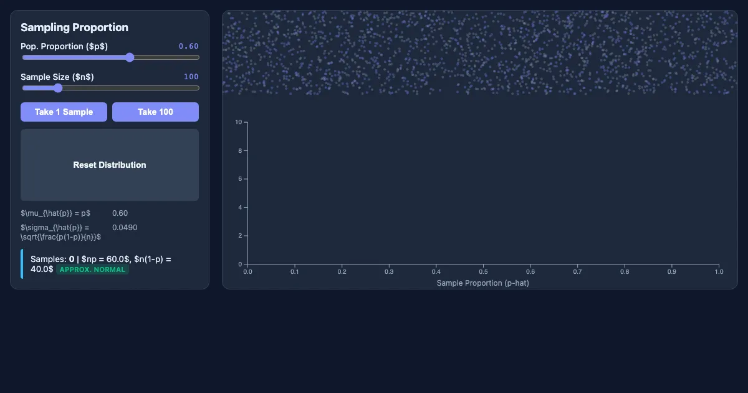Viewport: 748px width, 393px height.
Task: Click the Pop. Proportion label
Action: (64, 46)
